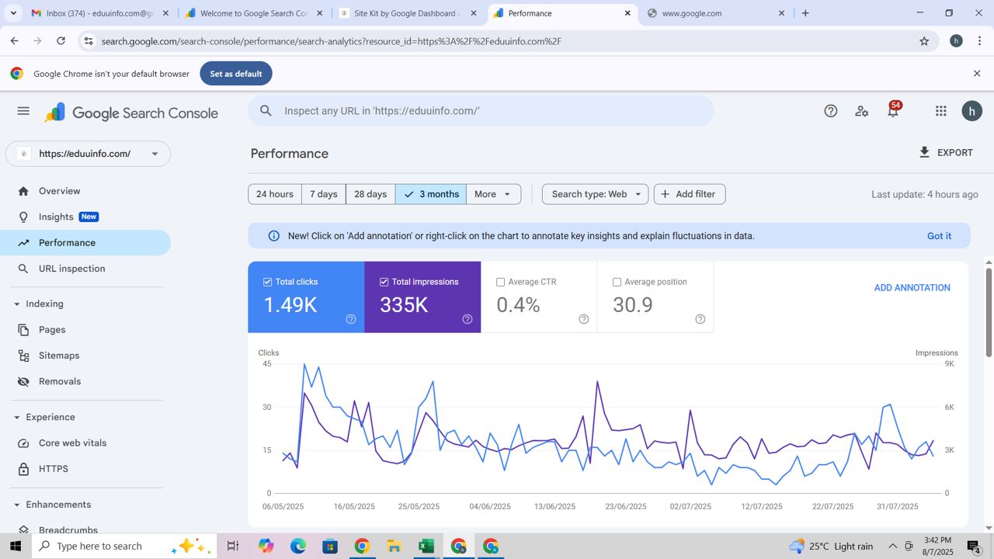Open the Google apps grid
This screenshot has height=559, width=994.
coord(940,111)
